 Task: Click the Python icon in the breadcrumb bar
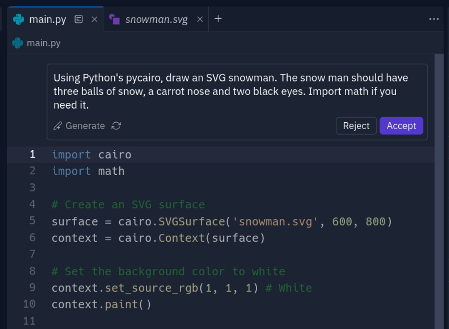(x=17, y=43)
